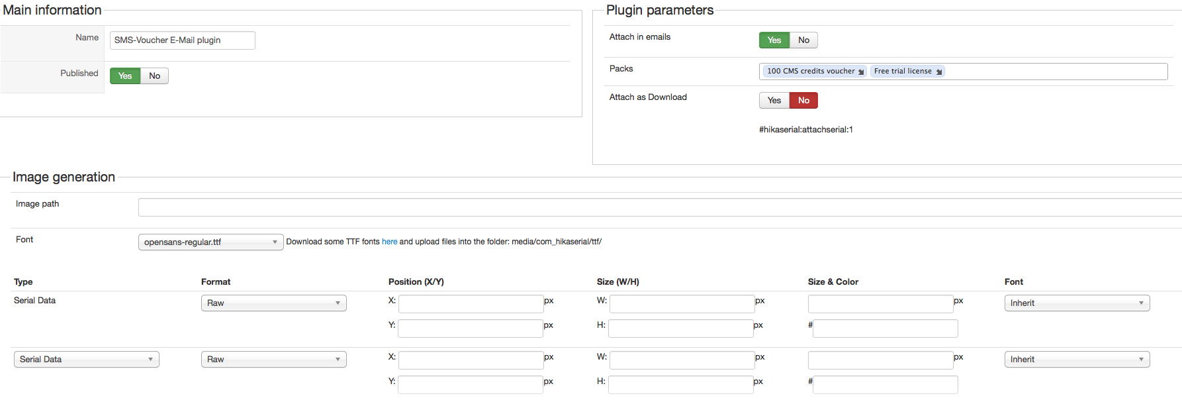The width and height of the screenshot is (1182, 400).
Task: Enable Attach as Download with Yes
Action: point(774,101)
